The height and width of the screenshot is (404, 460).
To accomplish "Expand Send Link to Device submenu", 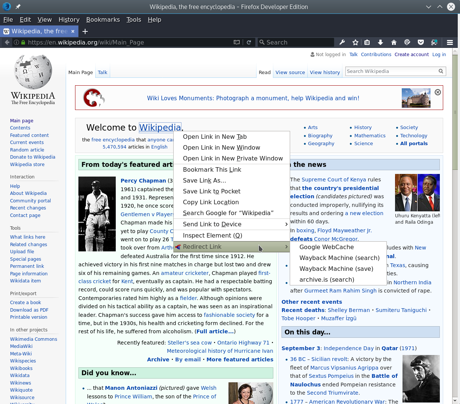I will 231,224.
